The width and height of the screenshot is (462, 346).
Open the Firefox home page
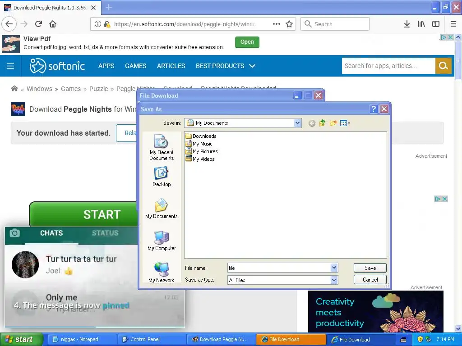pyautogui.click(x=53, y=24)
